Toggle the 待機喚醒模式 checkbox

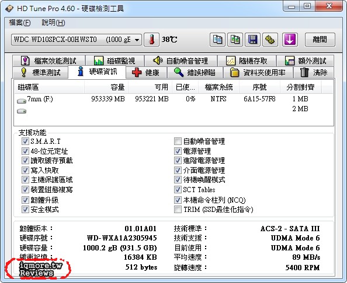pyautogui.click(x=178, y=180)
